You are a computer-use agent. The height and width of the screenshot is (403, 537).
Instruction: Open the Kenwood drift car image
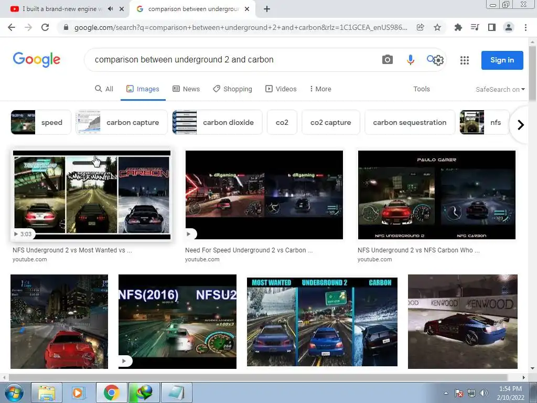(x=463, y=322)
